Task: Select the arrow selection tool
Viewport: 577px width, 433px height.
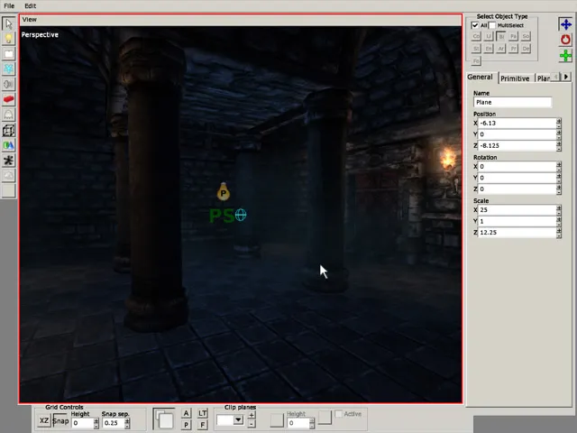Action: point(9,23)
